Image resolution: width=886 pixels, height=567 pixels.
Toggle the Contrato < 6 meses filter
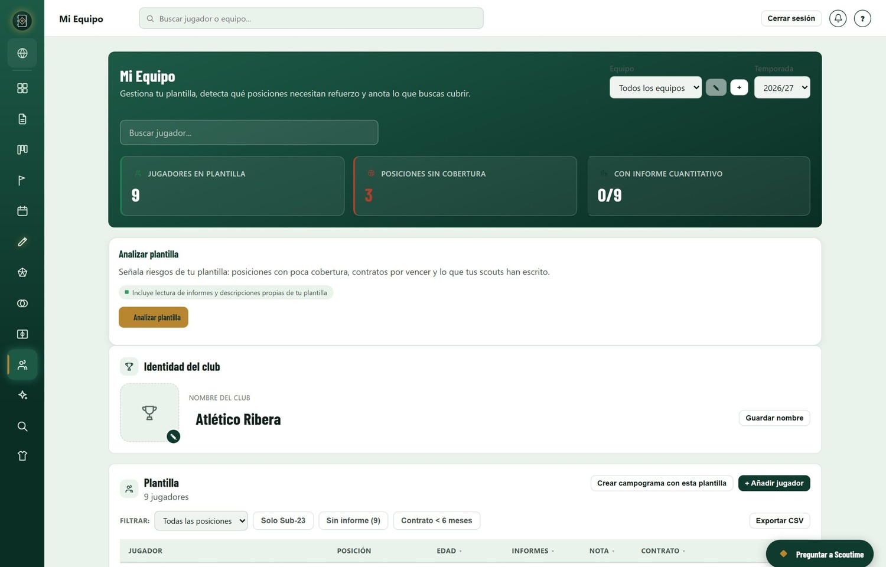point(437,520)
